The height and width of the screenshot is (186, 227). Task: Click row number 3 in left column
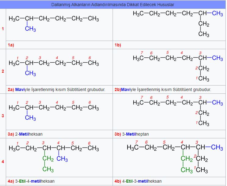3,116
